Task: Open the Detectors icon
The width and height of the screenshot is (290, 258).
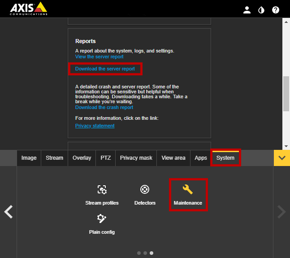Action: point(144,190)
